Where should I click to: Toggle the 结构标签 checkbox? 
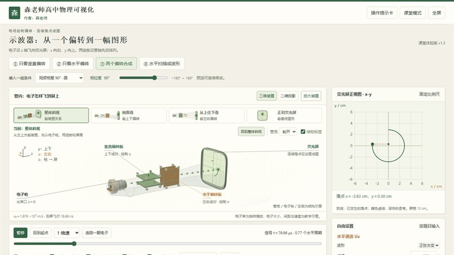303,131
